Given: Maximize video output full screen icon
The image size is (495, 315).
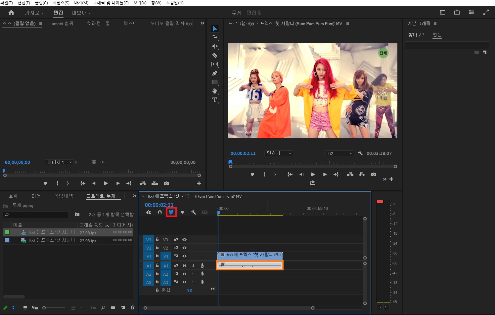Looking at the screenshot, I should pos(486,12).
